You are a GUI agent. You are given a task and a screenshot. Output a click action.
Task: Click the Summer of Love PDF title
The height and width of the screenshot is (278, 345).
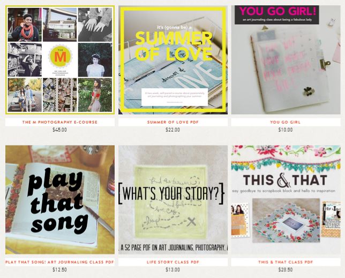coord(173,122)
